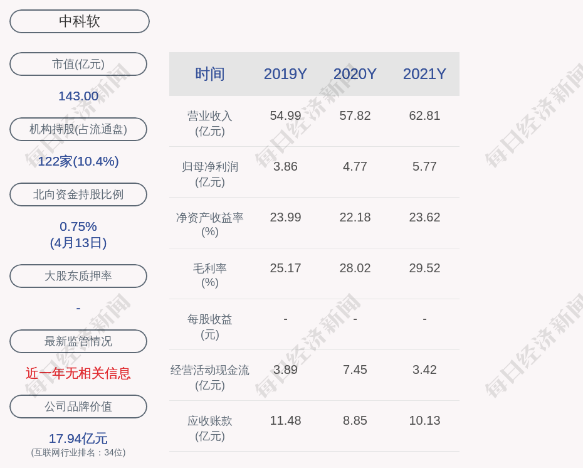This screenshot has height=468, width=583.
Task: Select gross margin value 25.17
Action: (x=286, y=269)
